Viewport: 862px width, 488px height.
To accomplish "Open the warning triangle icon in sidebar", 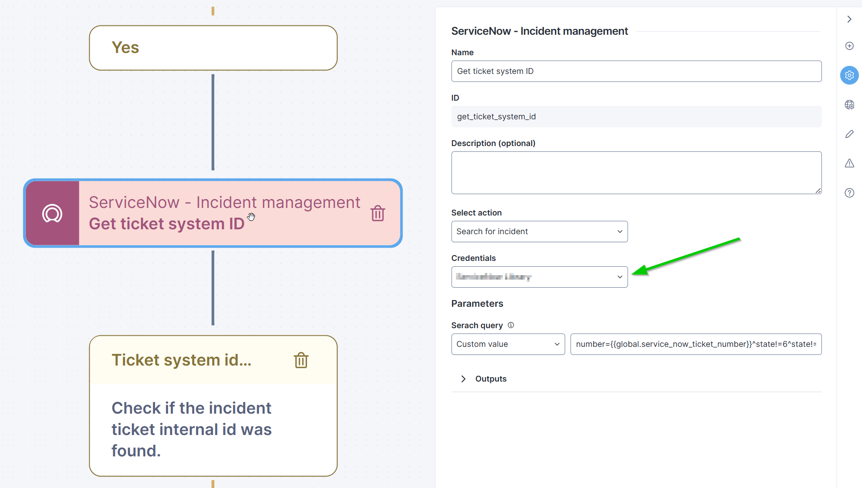I will pos(849,163).
